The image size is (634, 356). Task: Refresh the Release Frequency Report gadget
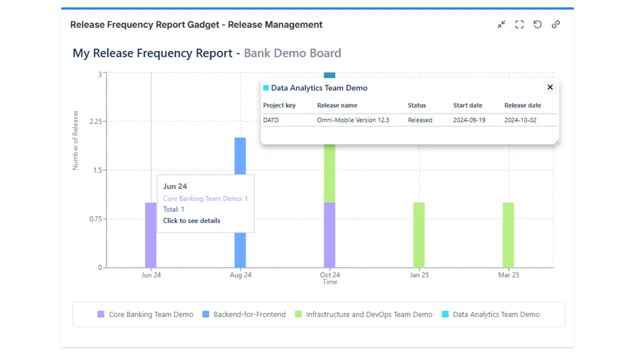tap(537, 24)
